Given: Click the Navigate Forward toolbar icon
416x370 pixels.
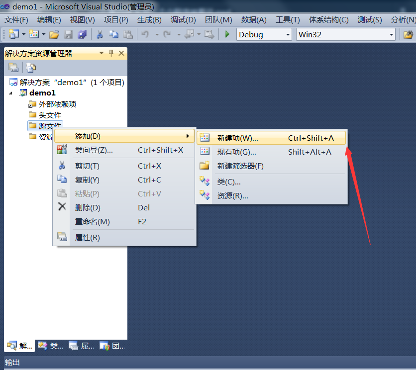Looking at the screenshot, I should [209, 34].
